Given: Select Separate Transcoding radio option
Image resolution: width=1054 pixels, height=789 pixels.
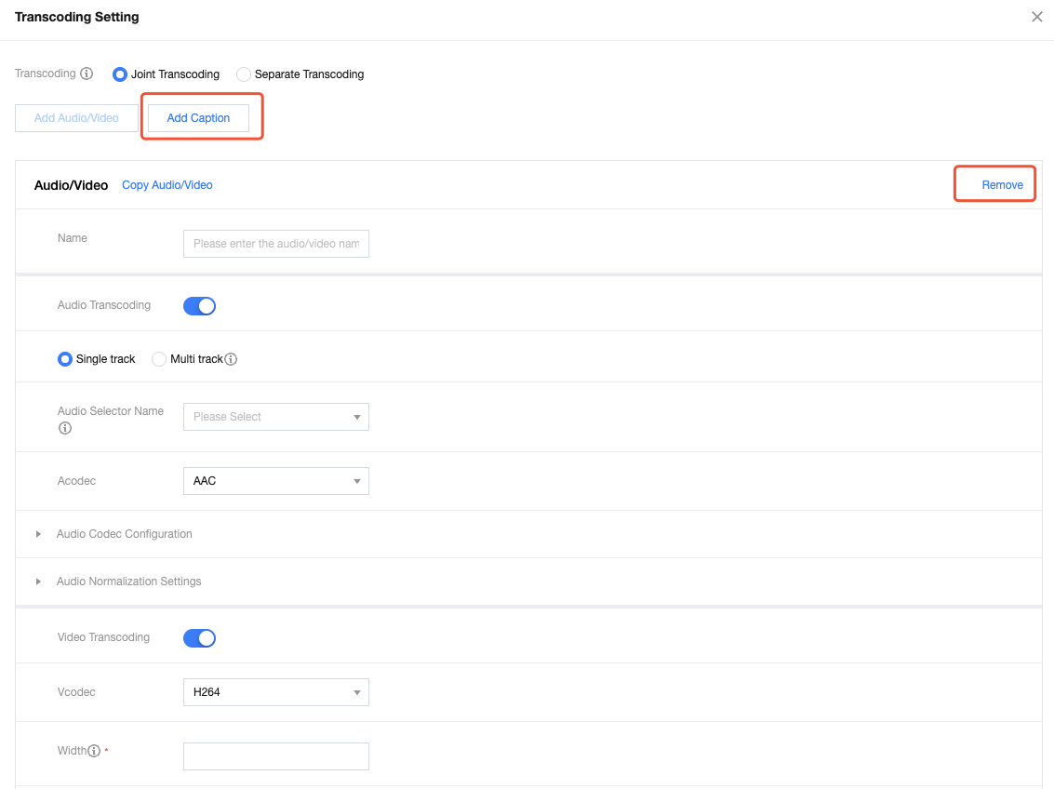Looking at the screenshot, I should click(x=244, y=74).
